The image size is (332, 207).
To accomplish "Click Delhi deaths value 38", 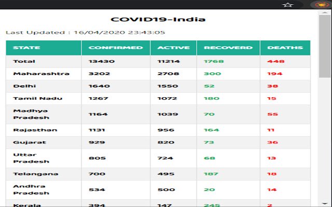I will coord(272,86).
